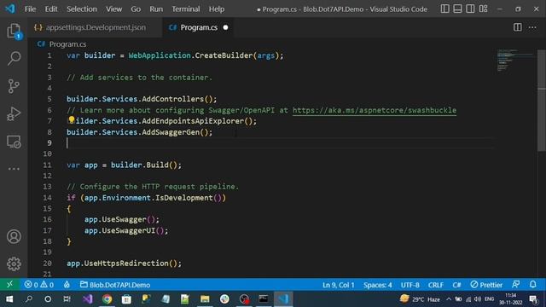Open the Run menu

(156, 9)
